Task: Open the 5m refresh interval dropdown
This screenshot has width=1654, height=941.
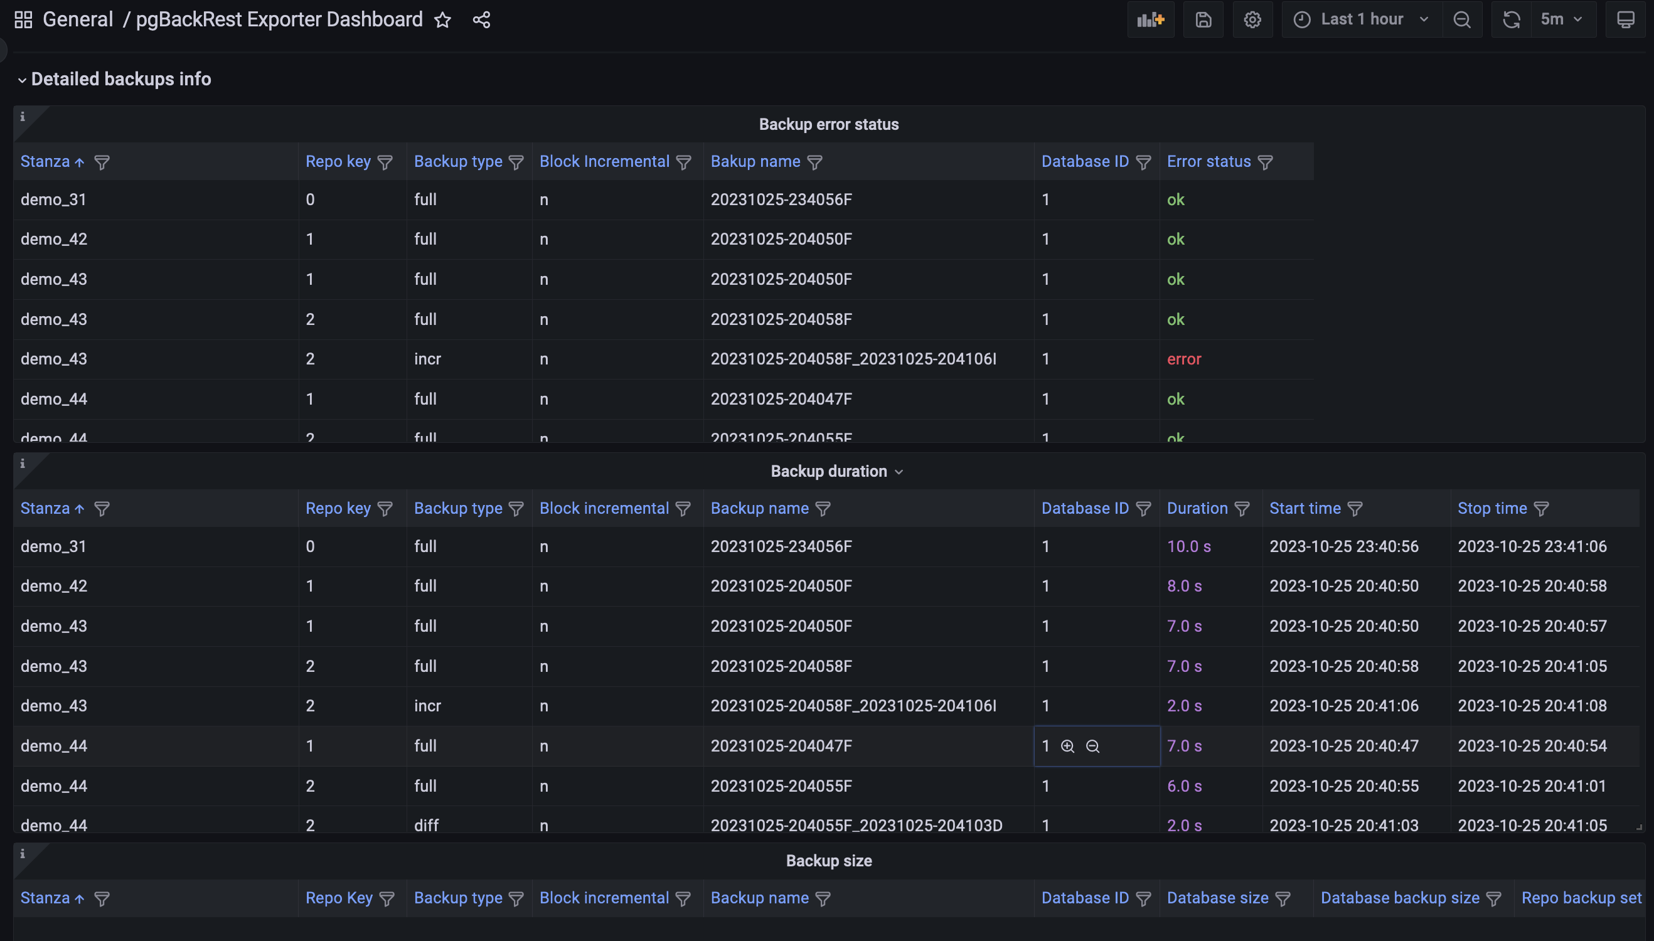Action: click(1561, 19)
